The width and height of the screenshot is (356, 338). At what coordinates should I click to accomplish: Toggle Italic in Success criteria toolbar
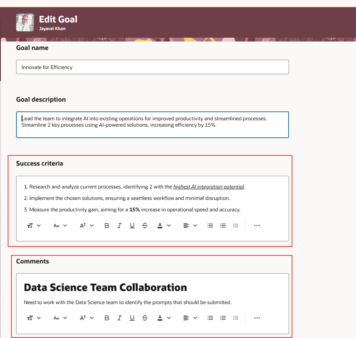120,225
